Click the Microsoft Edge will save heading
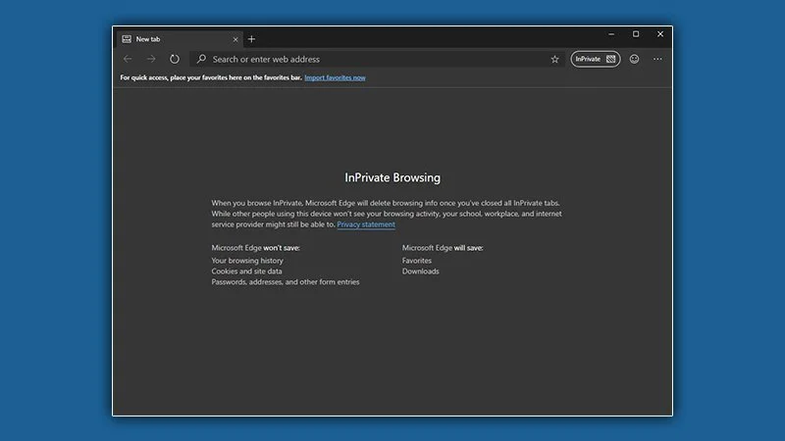 pyautogui.click(x=443, y=248)
